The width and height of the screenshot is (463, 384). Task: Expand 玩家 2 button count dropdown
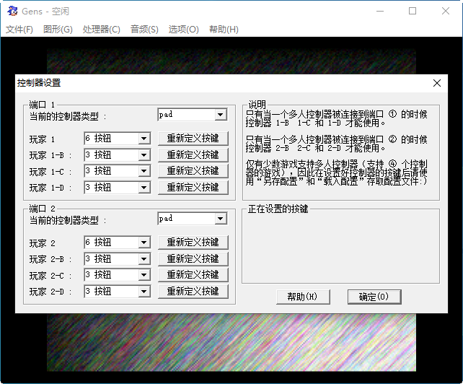click(144, 243)
